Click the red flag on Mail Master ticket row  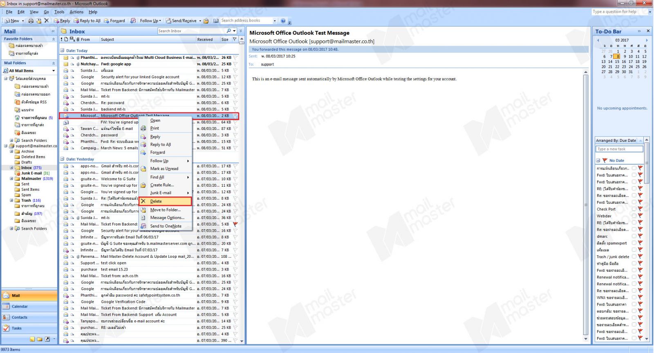click(235, 224)
